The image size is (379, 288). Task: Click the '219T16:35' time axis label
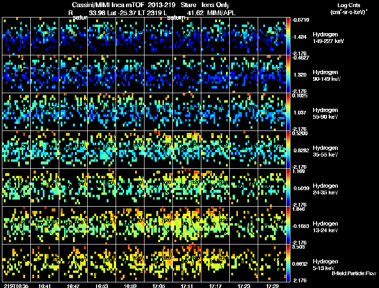point(16,286)
